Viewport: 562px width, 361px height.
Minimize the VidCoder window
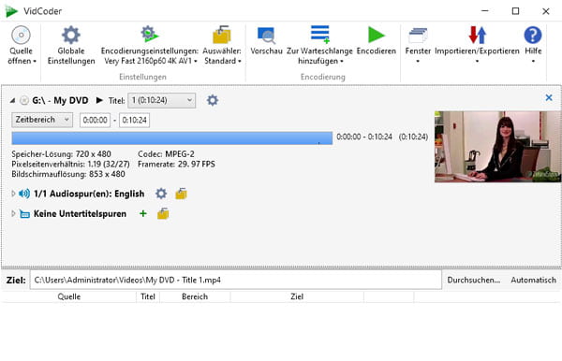(x=485, y=11)
